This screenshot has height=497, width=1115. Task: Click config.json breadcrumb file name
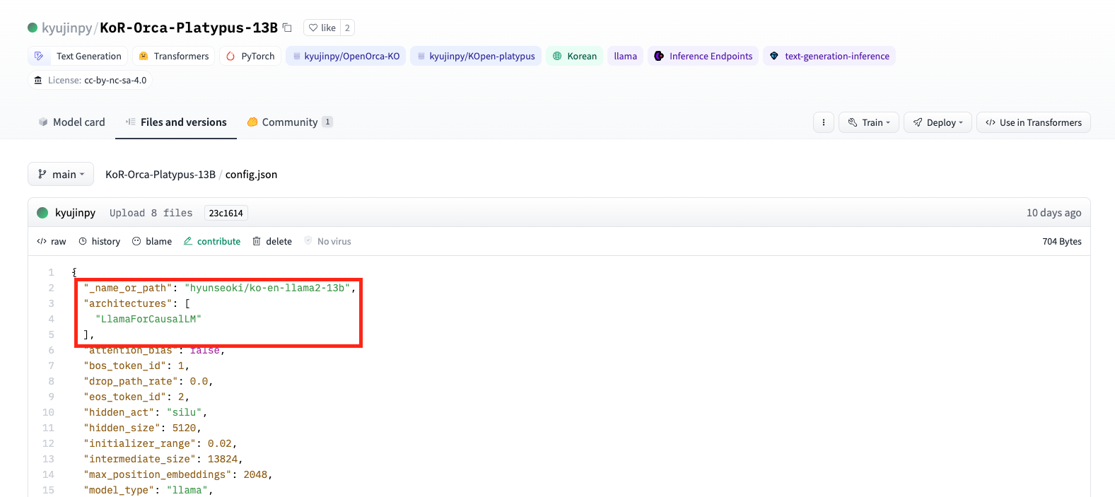251,175
